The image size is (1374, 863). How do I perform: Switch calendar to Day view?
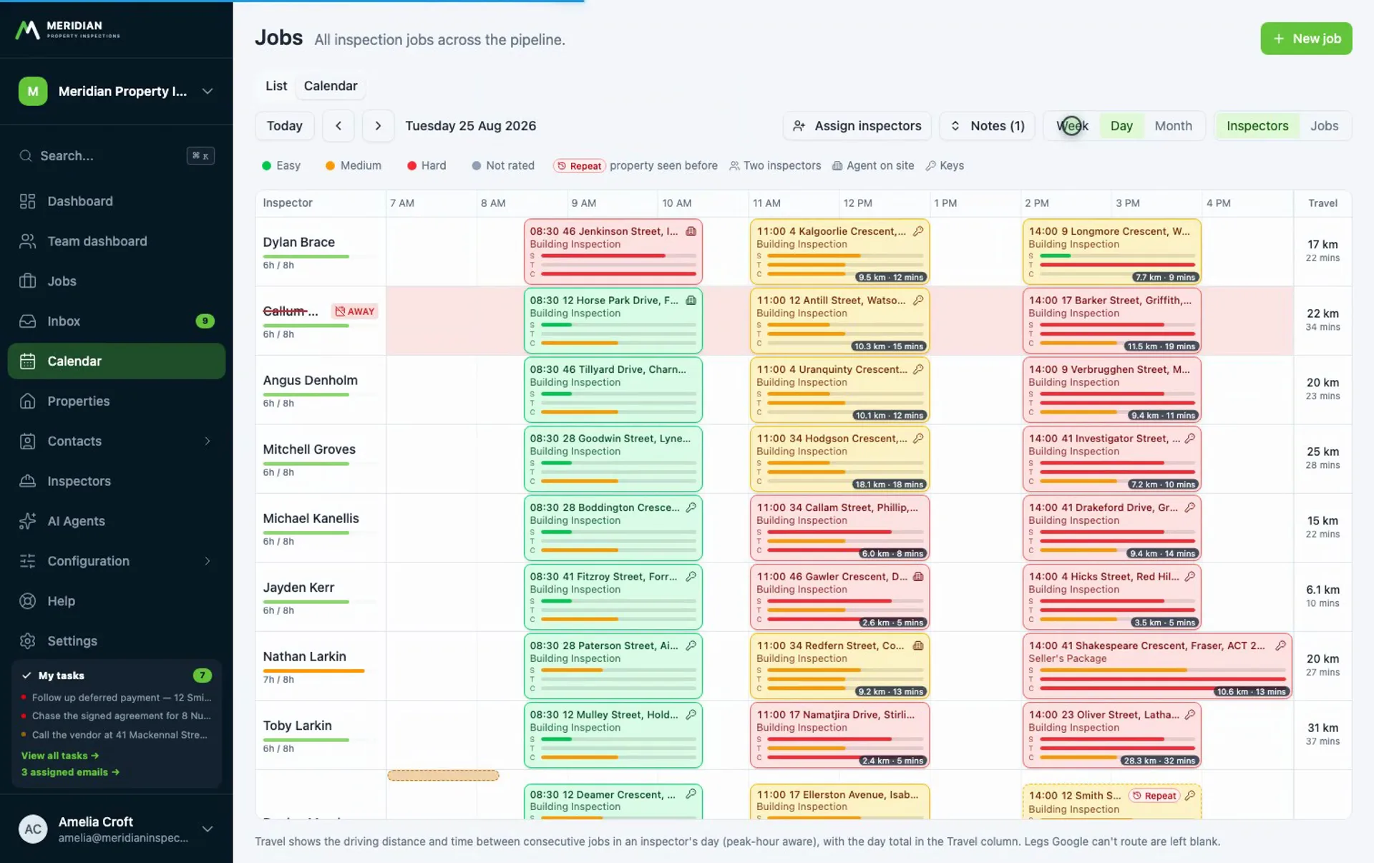coord(1121,126)
